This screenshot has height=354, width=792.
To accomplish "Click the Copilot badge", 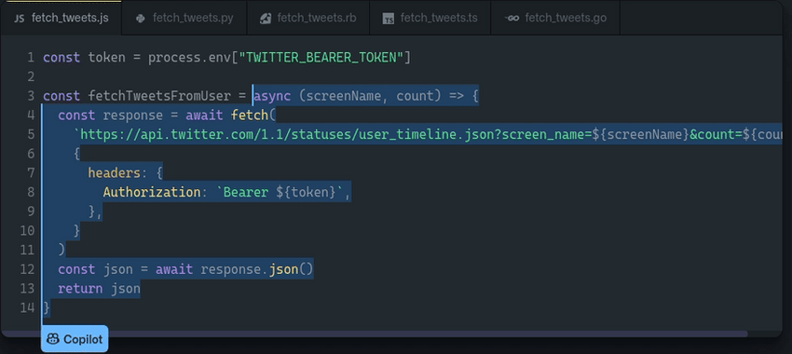I will (75, 339).
